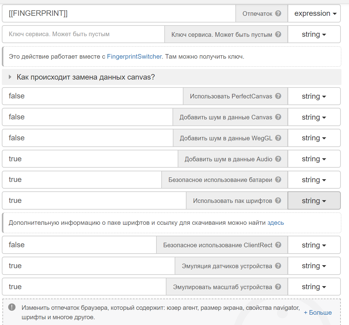
Task: Focus the empty Ключ сервиса input field
Action: [83, 34]
